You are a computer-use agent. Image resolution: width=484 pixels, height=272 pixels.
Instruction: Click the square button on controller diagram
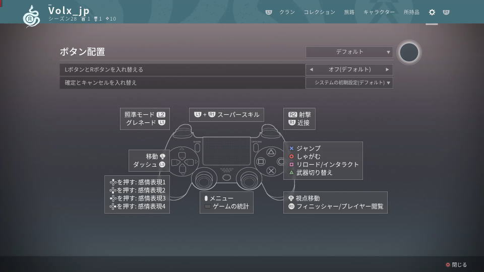tap(261, 162)
